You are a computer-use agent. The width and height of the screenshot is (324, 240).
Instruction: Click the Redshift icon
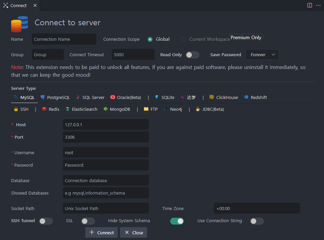(x=246, y=97)
